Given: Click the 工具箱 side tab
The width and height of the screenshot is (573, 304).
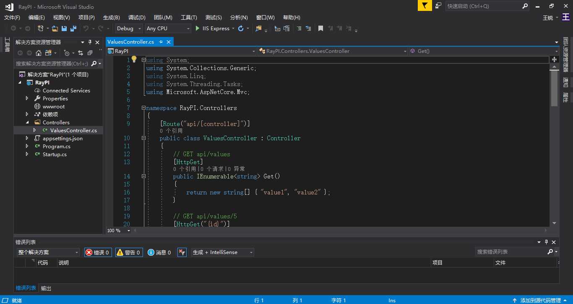Looking at the screenshot, I should pos(7,45).
